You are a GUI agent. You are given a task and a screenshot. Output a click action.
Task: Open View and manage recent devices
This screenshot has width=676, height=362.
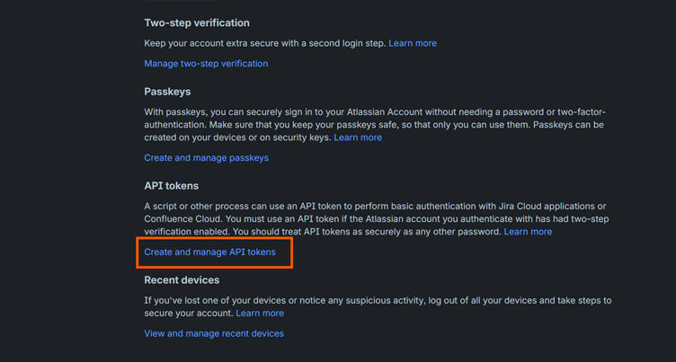tap(214, 333)
